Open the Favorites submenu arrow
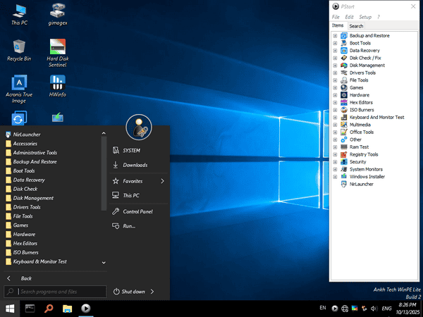 point(162,181)
